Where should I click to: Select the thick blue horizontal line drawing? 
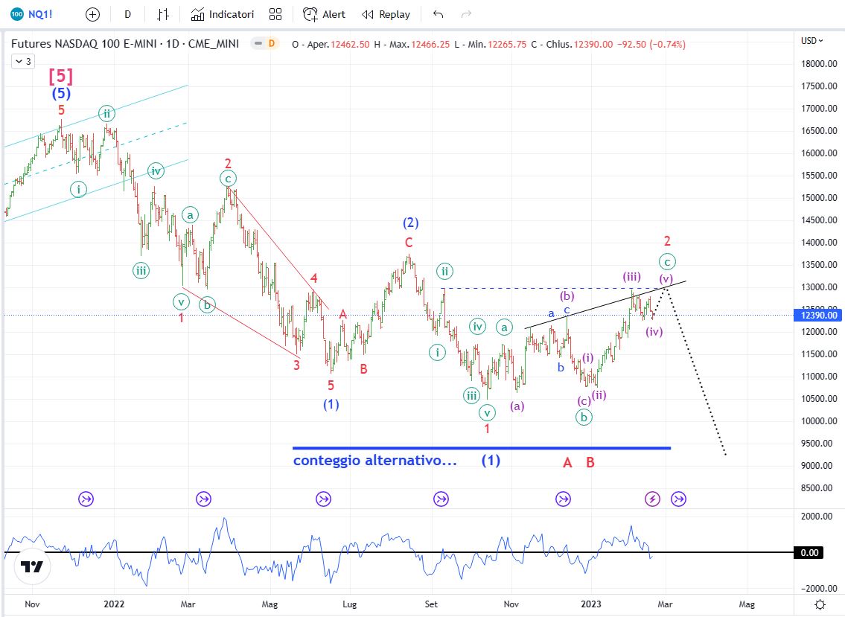[482, 448]
